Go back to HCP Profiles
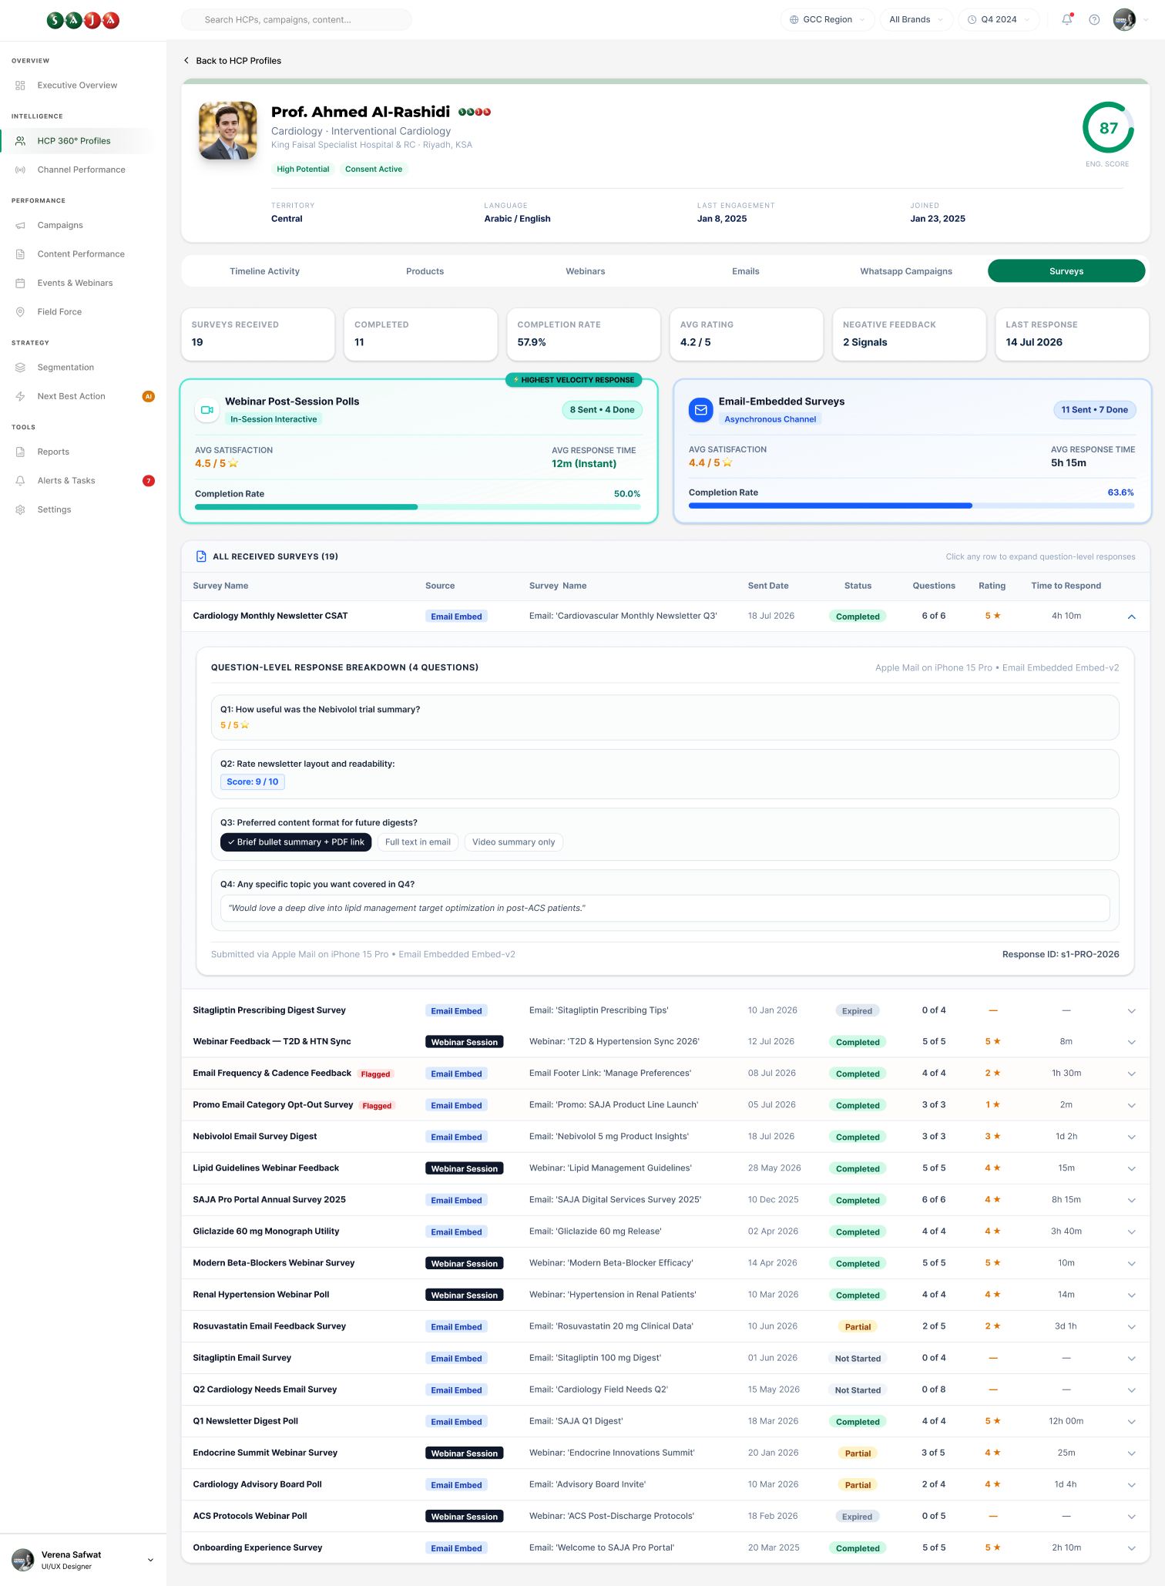 (x=232, y=61)
